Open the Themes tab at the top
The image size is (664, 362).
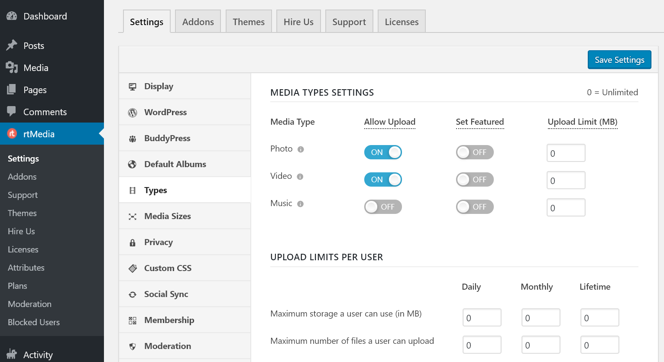click(x=248, y=21)
